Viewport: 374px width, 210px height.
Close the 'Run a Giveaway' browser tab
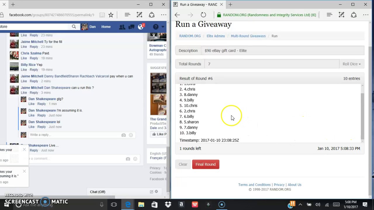coord(221,4)
